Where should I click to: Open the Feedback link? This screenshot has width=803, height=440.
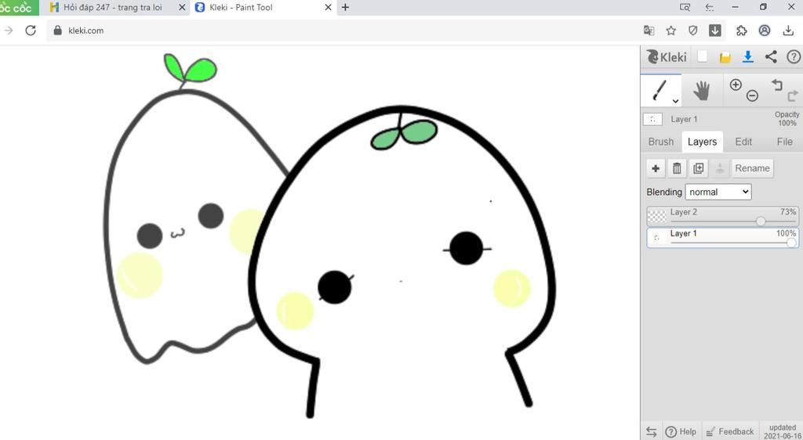(730, 432)
